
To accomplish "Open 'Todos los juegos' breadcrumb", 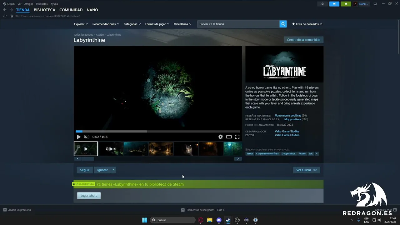I will (x=83, y=35).
